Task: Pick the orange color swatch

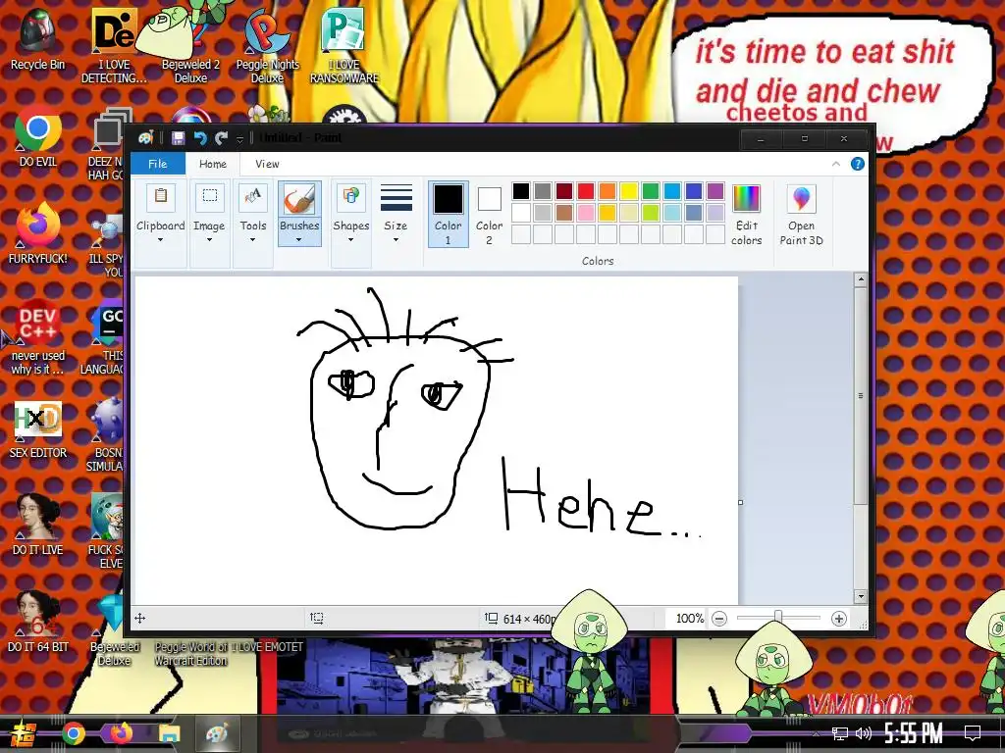Action: (x=608, y=191)
